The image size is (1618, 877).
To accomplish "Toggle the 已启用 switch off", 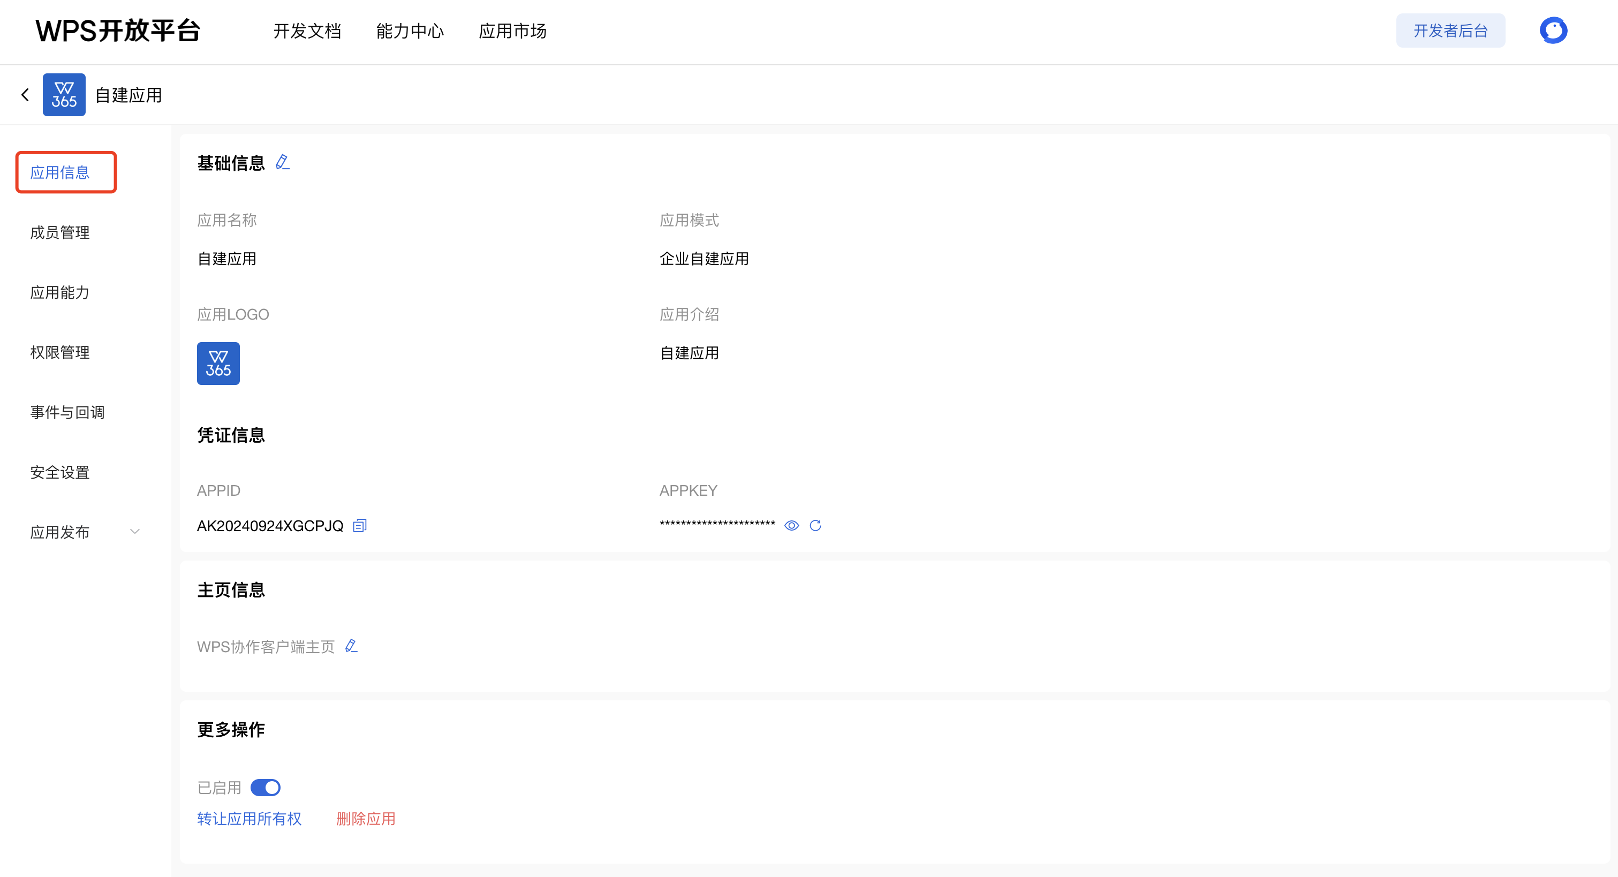I will [265, 788].
